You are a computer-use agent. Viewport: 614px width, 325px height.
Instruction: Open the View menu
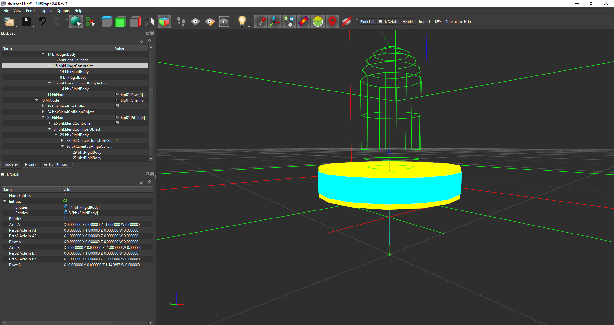(x=17, y=11)
